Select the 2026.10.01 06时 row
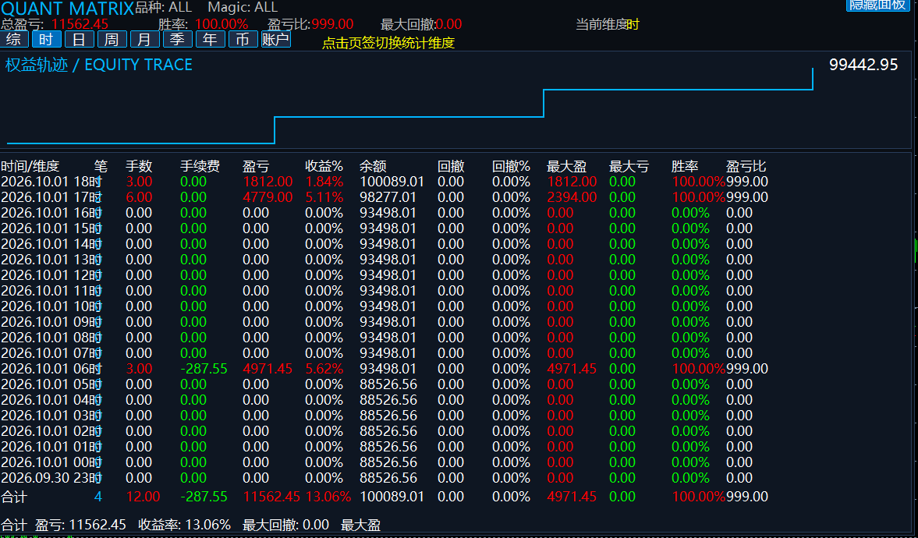Screen dimensions: 918x538 [385, 369]
